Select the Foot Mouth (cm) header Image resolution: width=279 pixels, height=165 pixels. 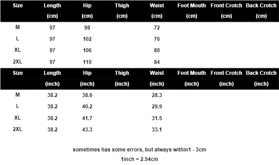click(192, 11)
